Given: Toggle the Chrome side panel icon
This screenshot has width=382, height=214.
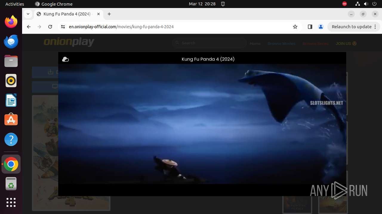Looking at the screenshot, I should tap(310, 27).
